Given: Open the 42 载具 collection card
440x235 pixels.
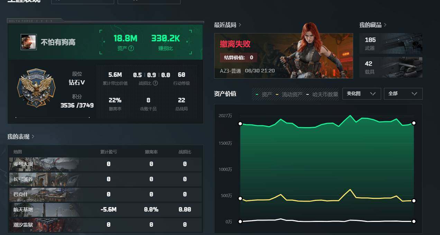Looking at the screenshot, I should point(391,68).
